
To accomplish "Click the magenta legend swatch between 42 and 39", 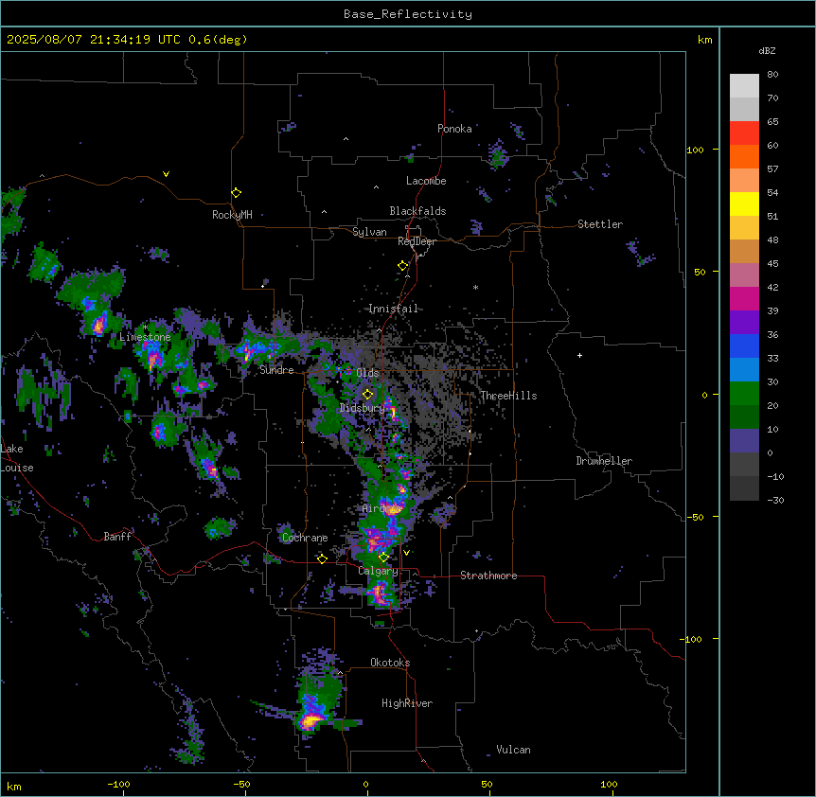I will click(x=744, y=299).
